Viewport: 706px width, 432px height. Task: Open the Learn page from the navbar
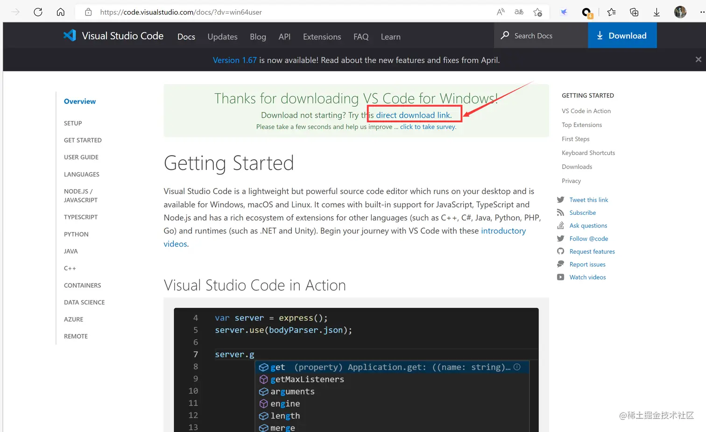point(390,36)
